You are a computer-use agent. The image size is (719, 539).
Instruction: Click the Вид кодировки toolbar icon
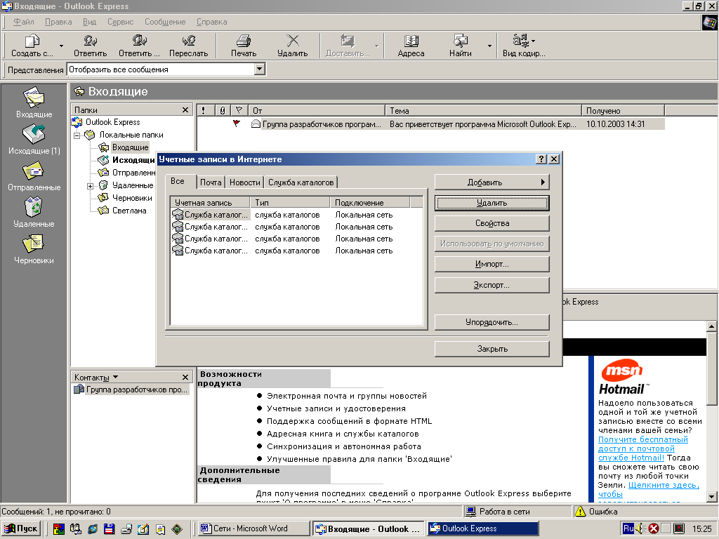point(521,41)
